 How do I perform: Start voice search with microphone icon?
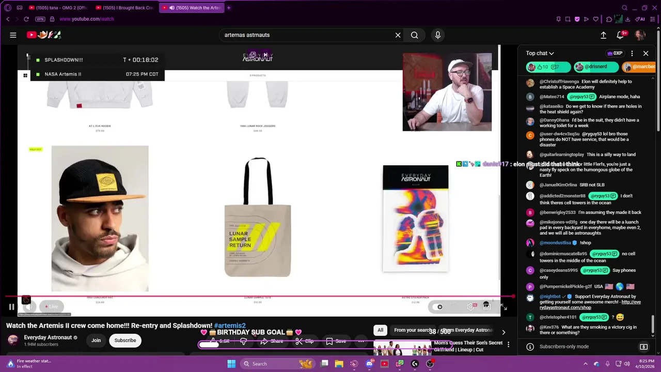(438, 35)
